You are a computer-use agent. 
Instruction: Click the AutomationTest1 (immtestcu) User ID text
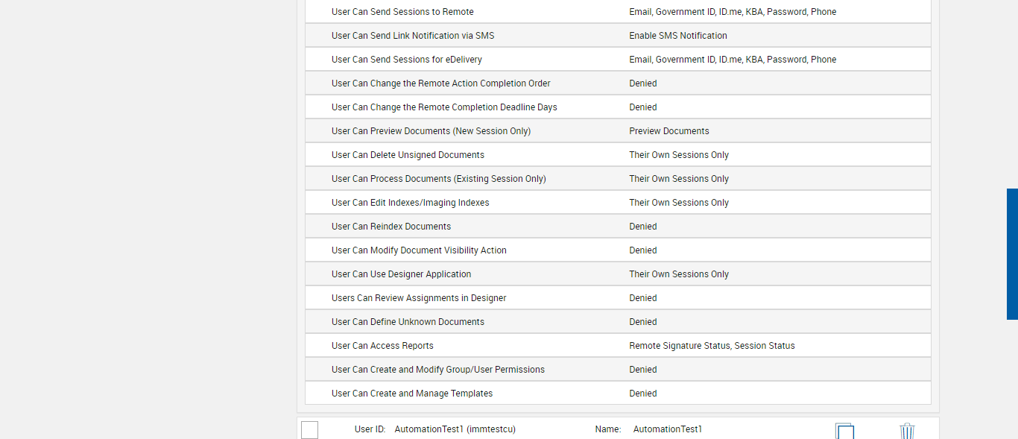tap(455, 429)
